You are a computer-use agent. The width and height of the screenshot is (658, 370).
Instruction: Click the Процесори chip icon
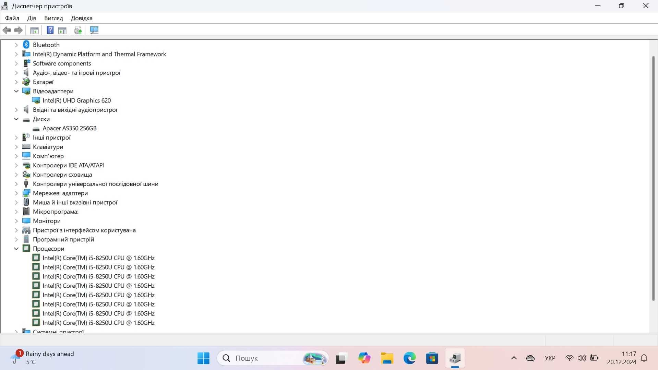26,248
